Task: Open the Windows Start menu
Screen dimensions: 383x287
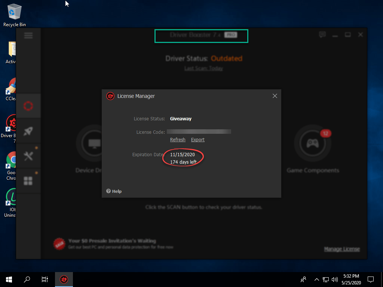Action: (x=9, y=280)
